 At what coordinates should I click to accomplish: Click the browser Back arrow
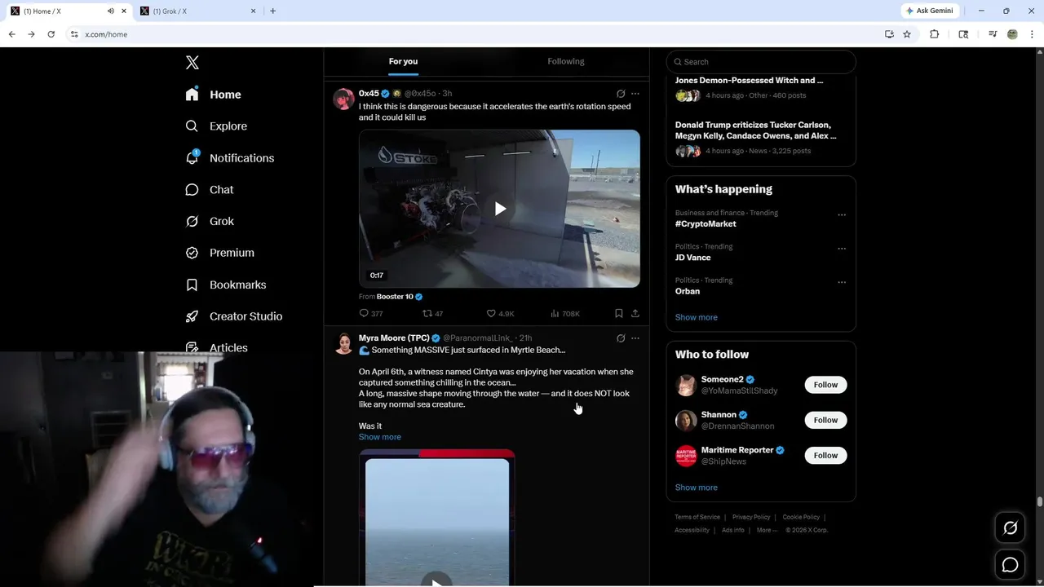pos(11,34)
